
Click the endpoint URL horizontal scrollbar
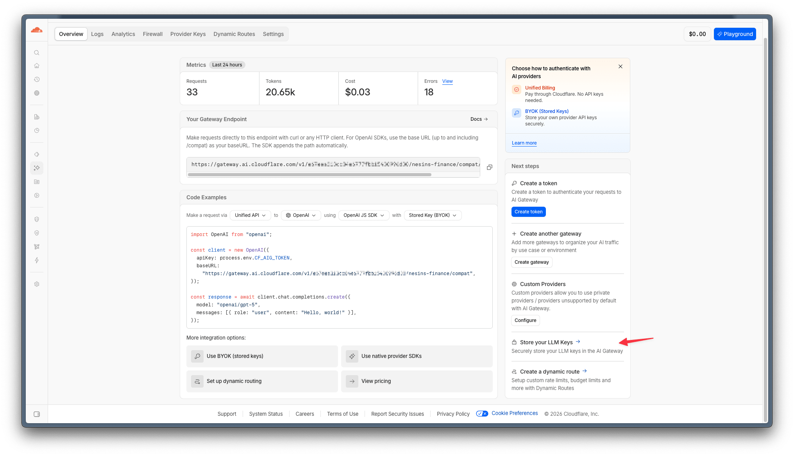309,175
